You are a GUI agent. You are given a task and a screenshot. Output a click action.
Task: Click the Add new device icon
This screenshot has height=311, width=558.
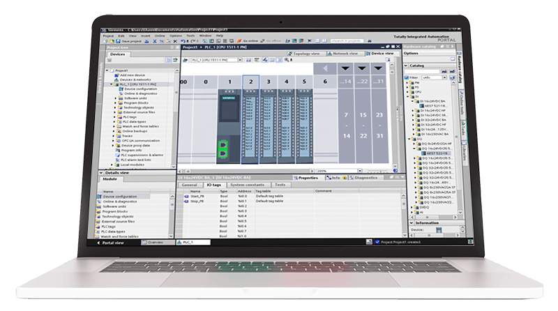(116, 75)
